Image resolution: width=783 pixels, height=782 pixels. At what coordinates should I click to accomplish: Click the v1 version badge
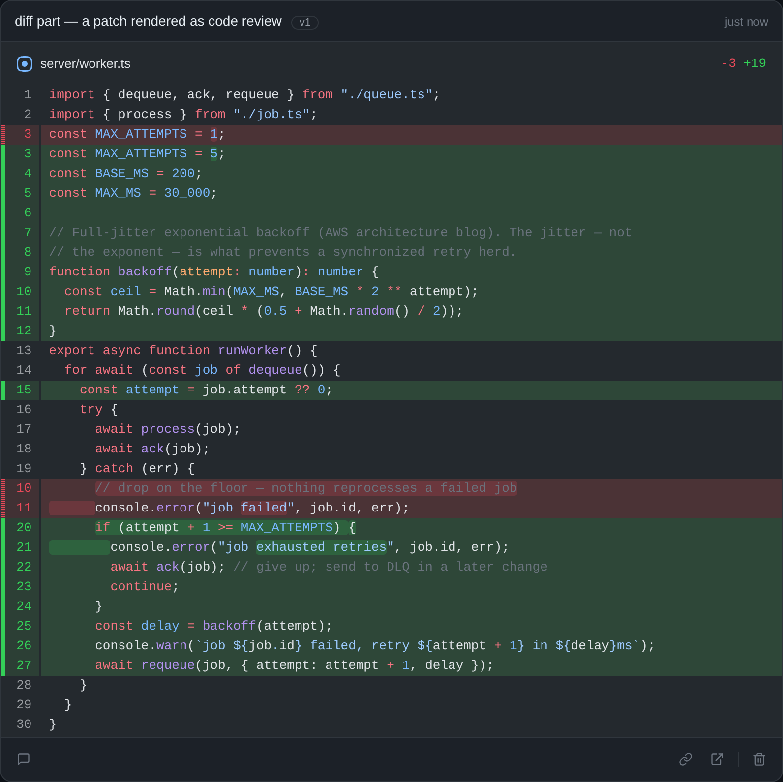pos(305,22)
